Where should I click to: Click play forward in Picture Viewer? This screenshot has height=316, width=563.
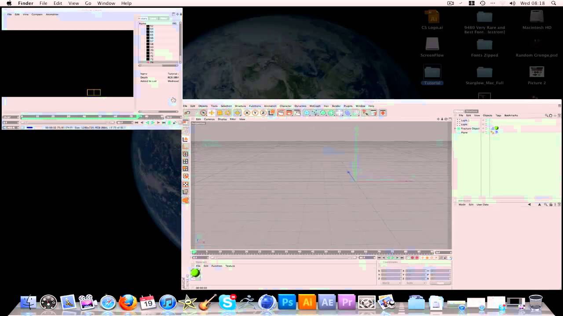pos(153,122)
